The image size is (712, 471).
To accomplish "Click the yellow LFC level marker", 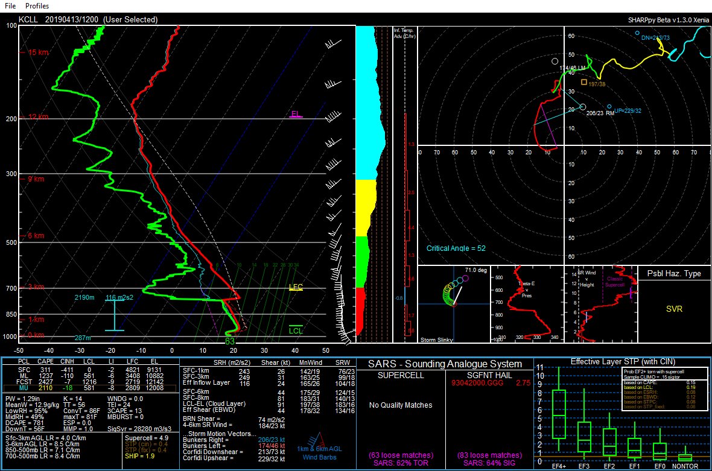I will [x=296, y=288].
